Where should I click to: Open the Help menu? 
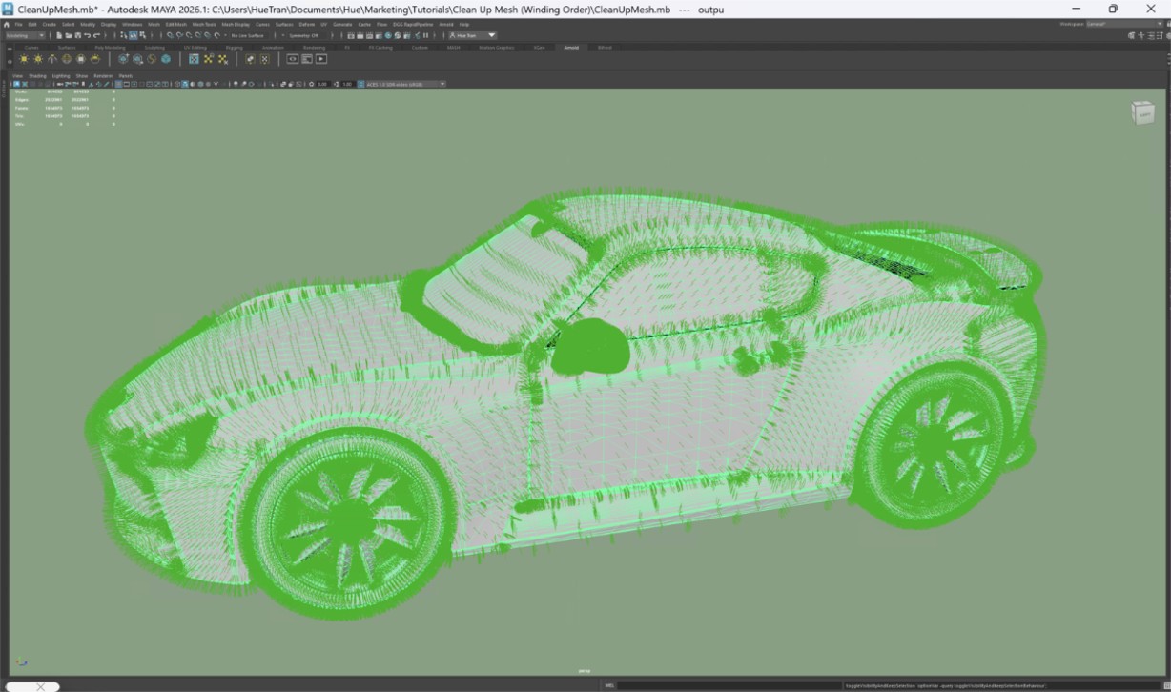[x=463, y=25]
